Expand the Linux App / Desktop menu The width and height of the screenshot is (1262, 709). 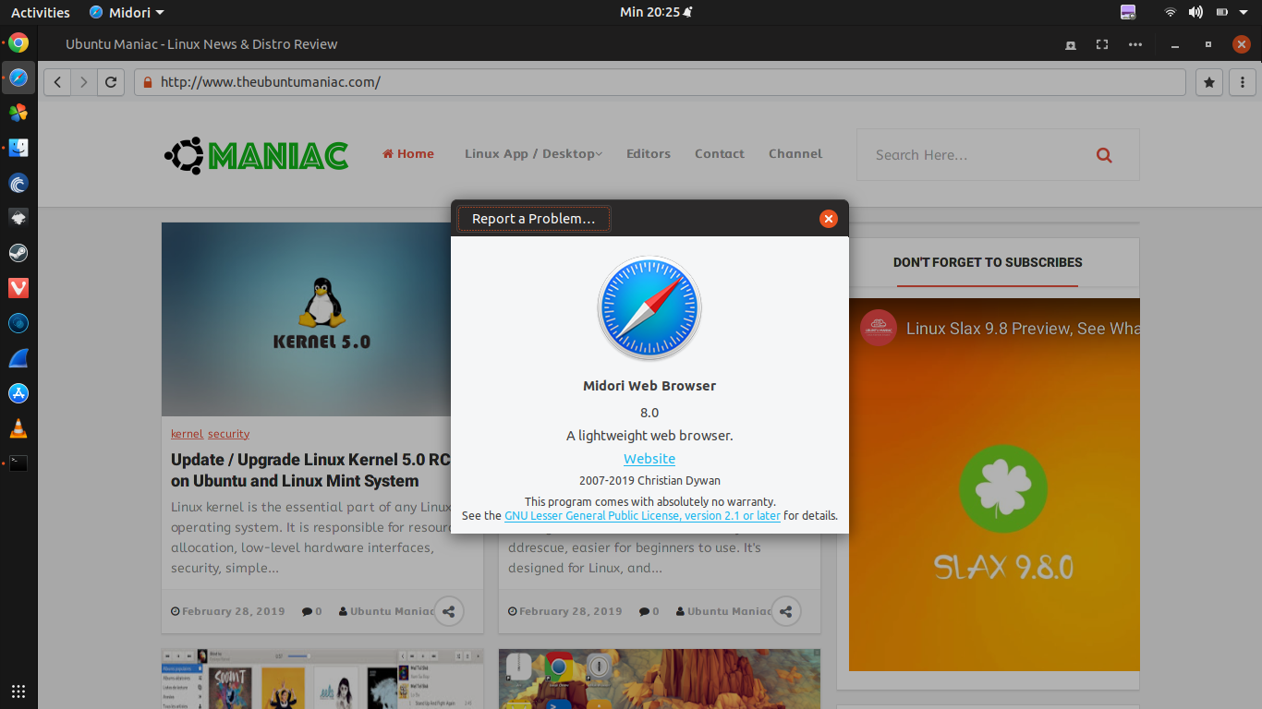click(533, 154)
